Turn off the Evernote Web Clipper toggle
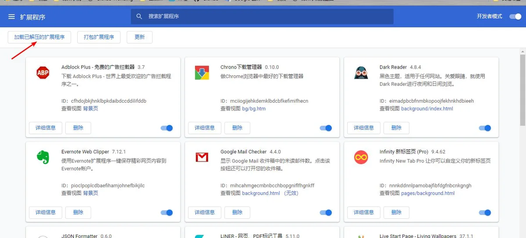526x238 pixels. 167,213
